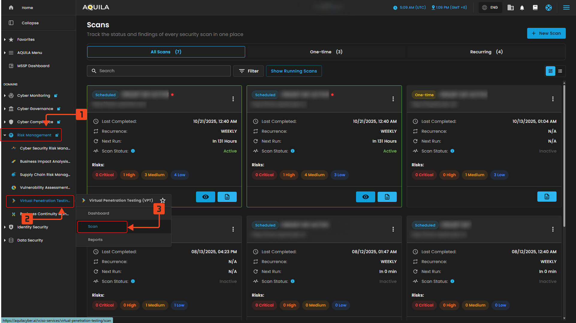Image resolution: width=576 pixels, height=323 pixels.
Task: Switch to grid view layout
Action: click(551, 71)
